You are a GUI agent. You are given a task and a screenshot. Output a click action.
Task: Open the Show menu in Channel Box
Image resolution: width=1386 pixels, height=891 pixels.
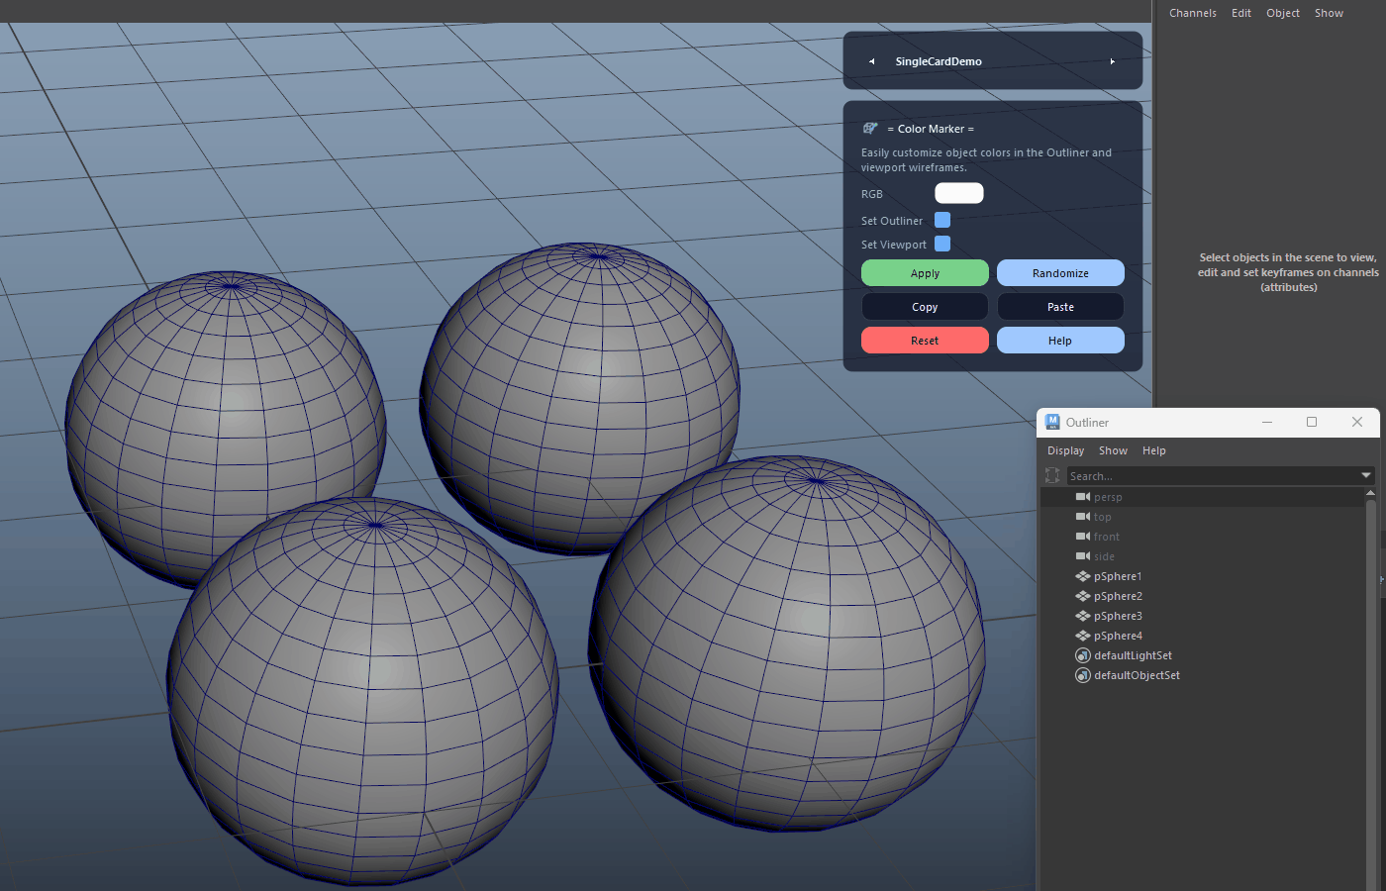[x=1329, y=13]
